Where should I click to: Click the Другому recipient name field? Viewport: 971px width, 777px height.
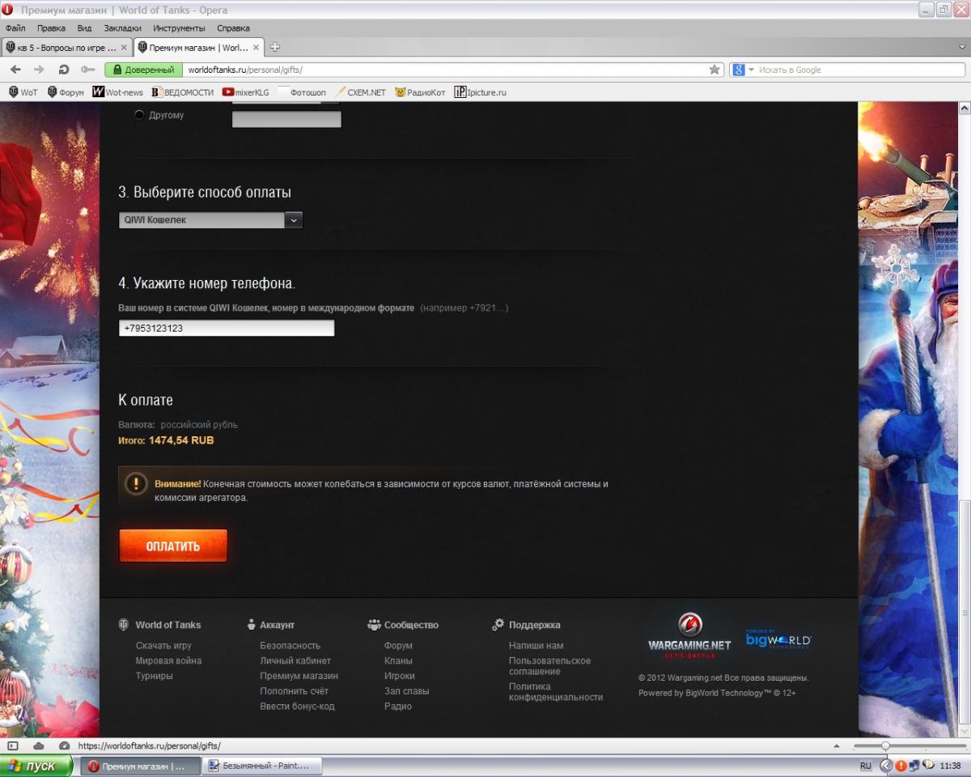pos(286,120)
